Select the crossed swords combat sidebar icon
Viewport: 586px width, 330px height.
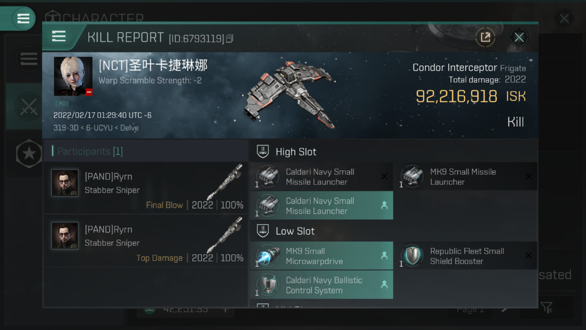tap(29, 106)
